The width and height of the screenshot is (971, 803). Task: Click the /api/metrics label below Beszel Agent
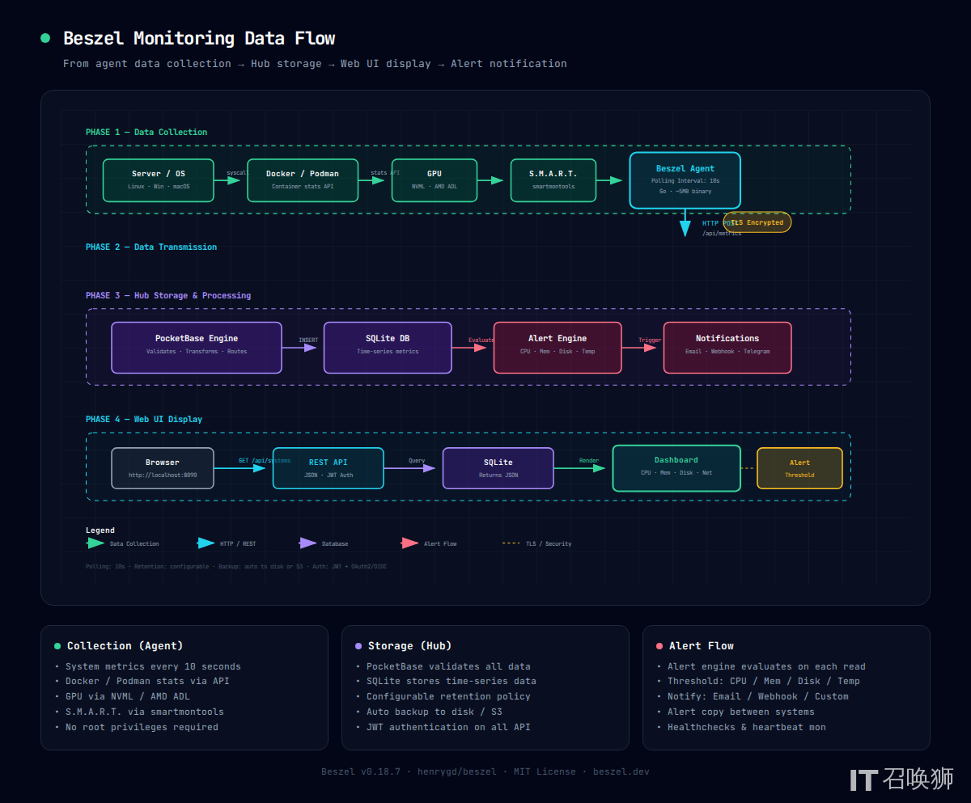coord(722,233)
